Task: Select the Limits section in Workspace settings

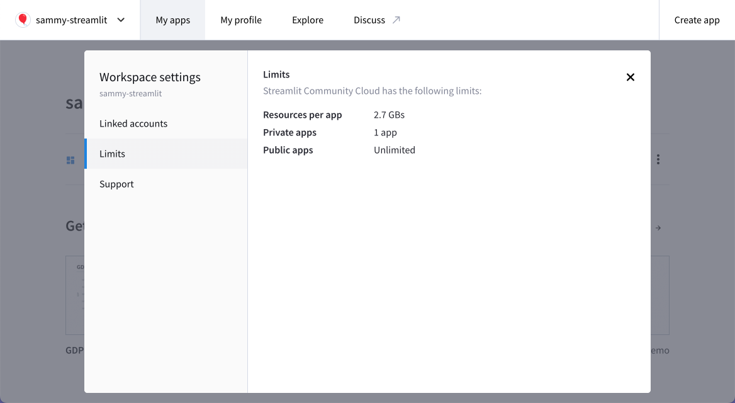Action: (x=112, y=154)
